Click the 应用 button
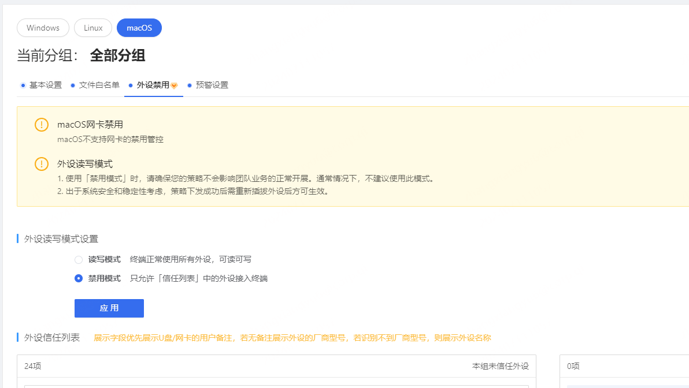The width and height of the screenshot is (689, 388). [109, 308]
